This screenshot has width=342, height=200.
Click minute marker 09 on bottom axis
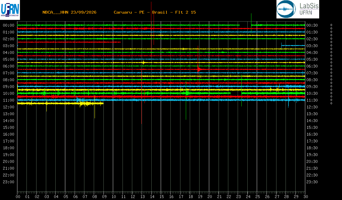104,197
